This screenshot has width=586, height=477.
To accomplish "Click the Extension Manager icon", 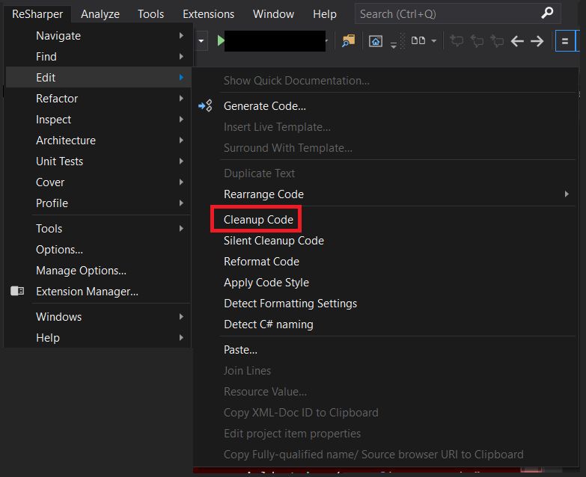I will [x=17, y=291].
